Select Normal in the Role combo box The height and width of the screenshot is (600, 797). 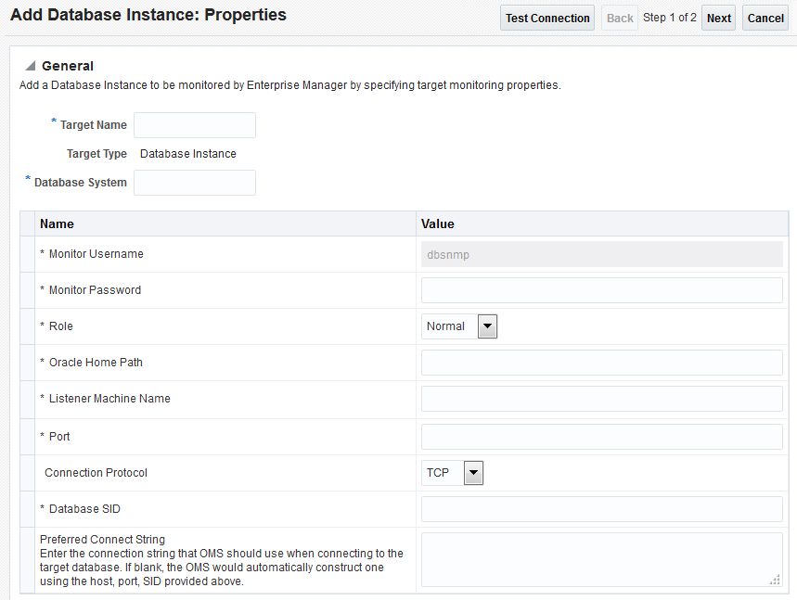pos(450,326)
